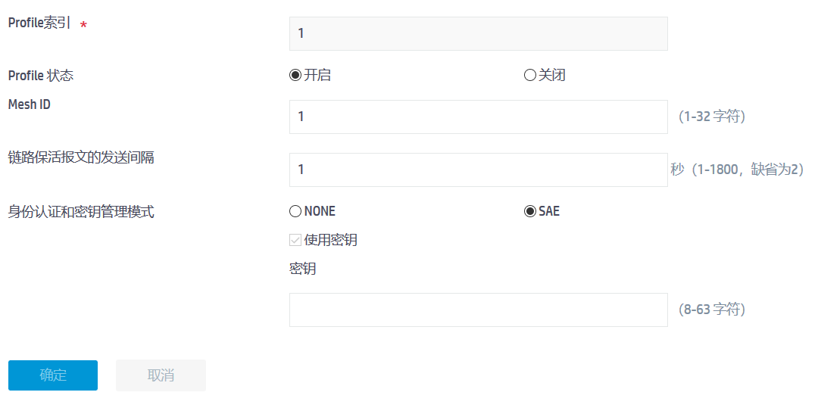Click the Profile索引 label text
This screenshot has width=818, height=414.
pyautogui.click(x=39, y=23)
